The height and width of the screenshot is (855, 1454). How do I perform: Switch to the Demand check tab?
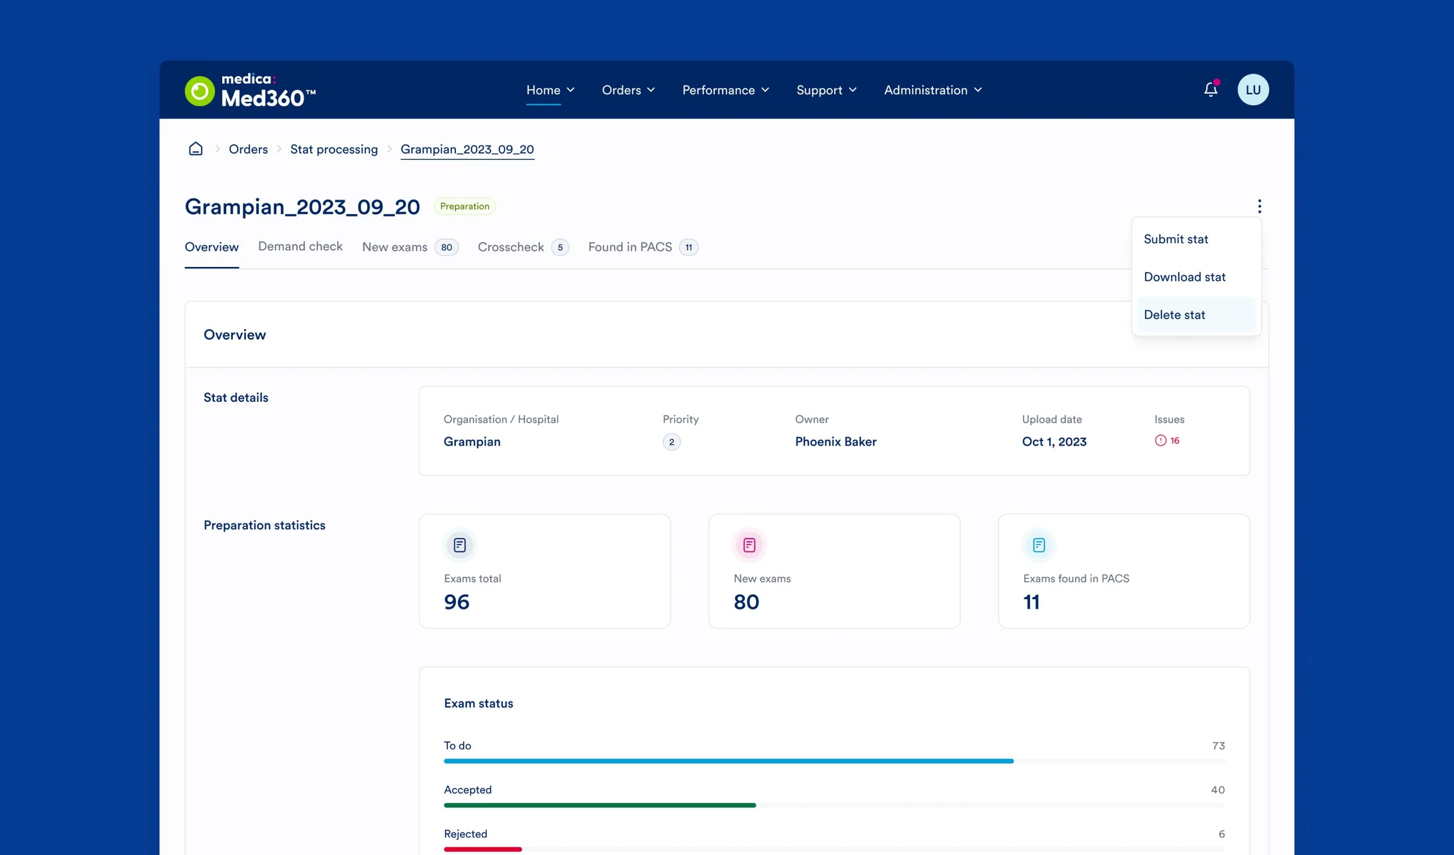pyautogui.click(x=300, y=247)
